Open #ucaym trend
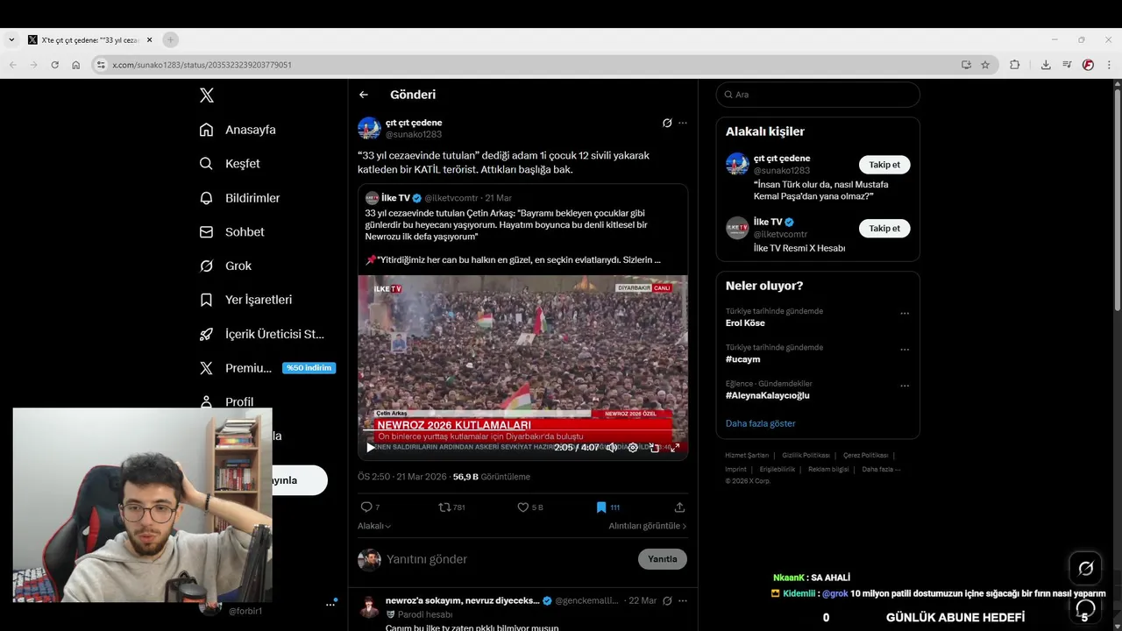This screenshot has width=1122, height=631. coord(743,359)
